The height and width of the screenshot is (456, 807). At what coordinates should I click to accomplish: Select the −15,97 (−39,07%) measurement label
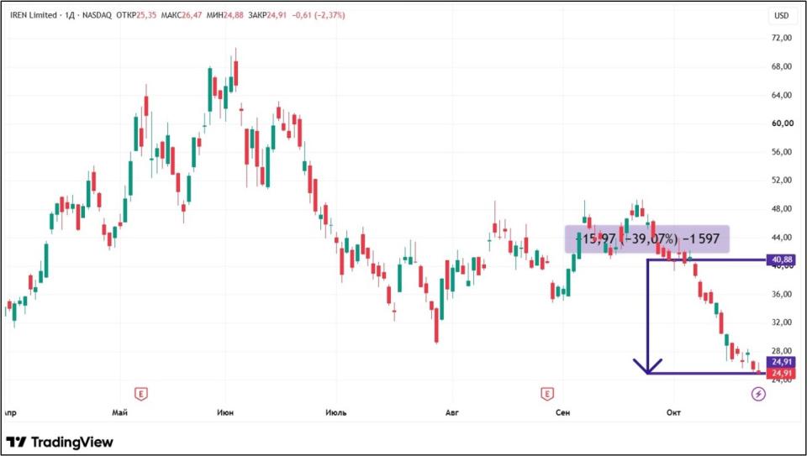click(647, 238)
